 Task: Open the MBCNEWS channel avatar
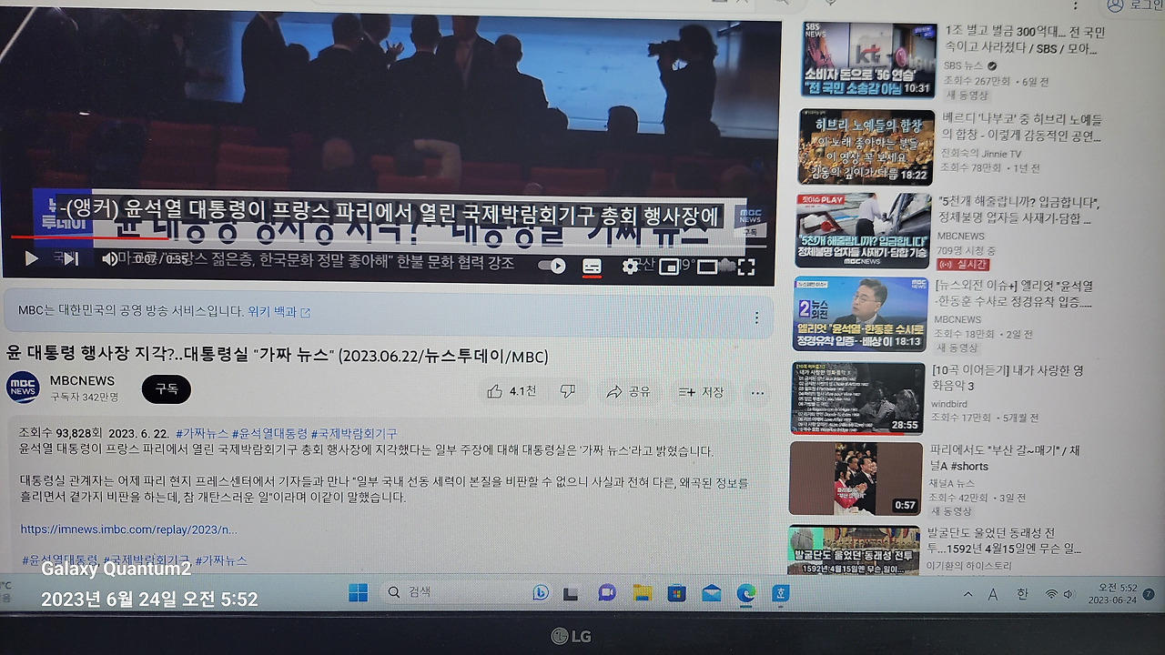pyautogui.click(x=23, y=388)
